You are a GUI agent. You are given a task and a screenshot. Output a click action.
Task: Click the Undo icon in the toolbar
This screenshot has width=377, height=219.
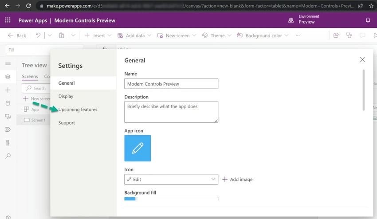(38, 35)
